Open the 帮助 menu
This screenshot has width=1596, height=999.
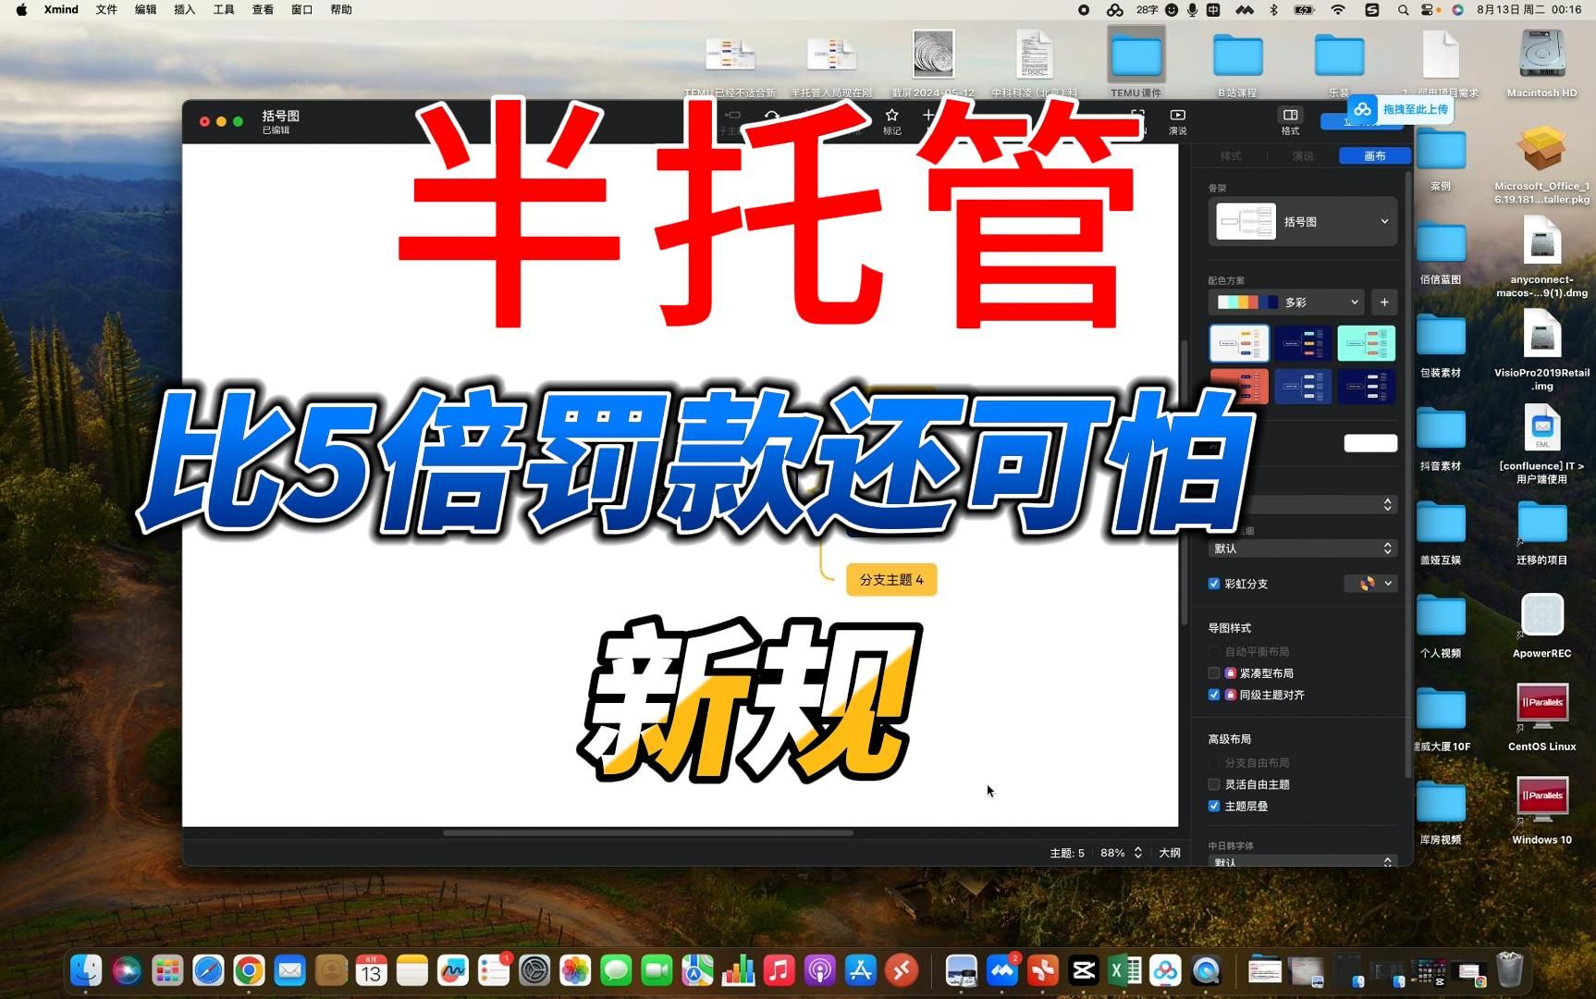[x=341, y=9]
